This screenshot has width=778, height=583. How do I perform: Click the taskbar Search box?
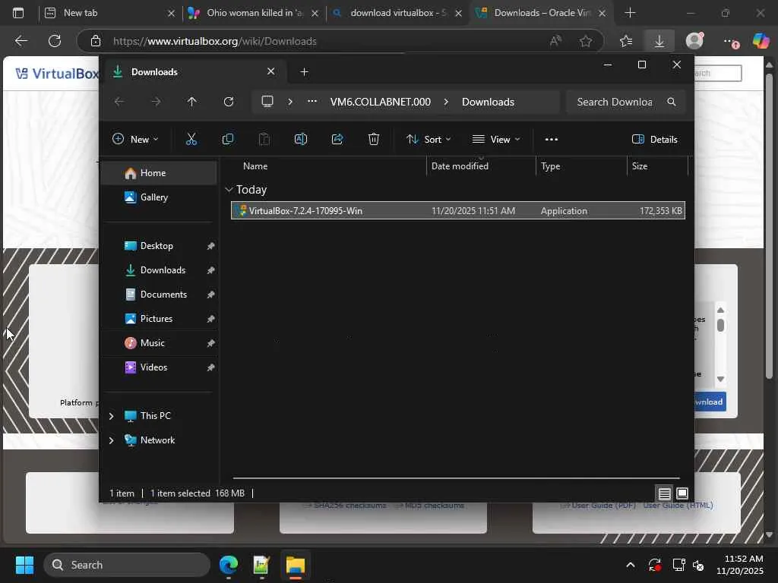(127, 565)
